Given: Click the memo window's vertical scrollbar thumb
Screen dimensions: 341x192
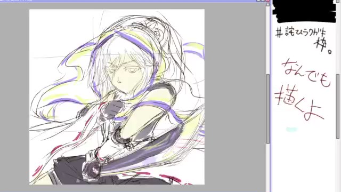Looking at the screenshot, I should click(x=337, y=106).
